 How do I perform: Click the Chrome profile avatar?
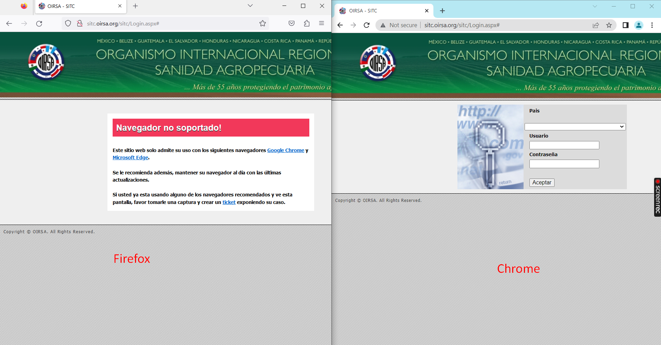639,25
